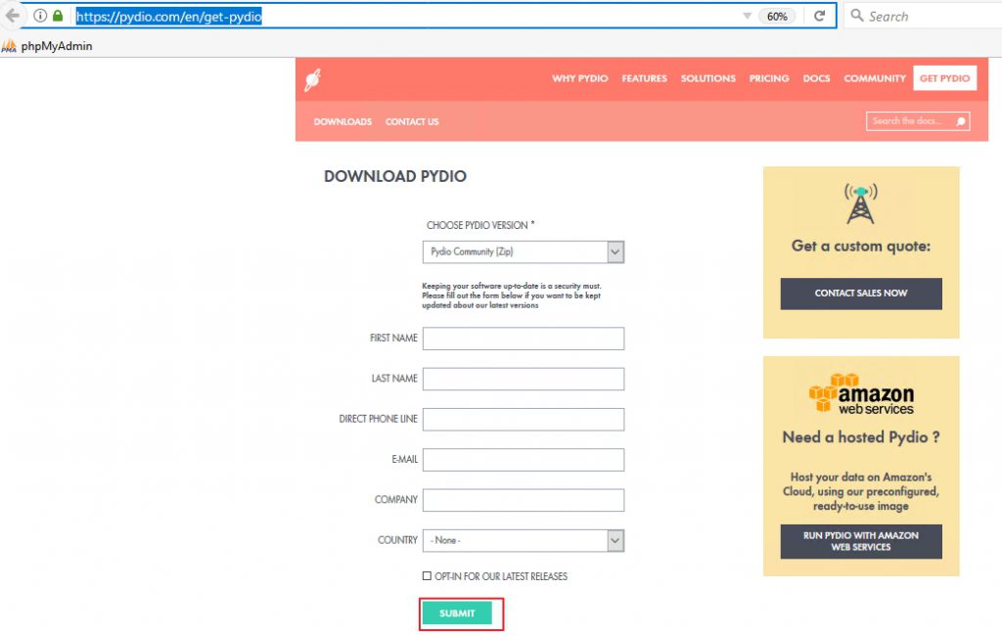1002x635 pixels.
Task: Click the site information icon
Action: [40, 16]
